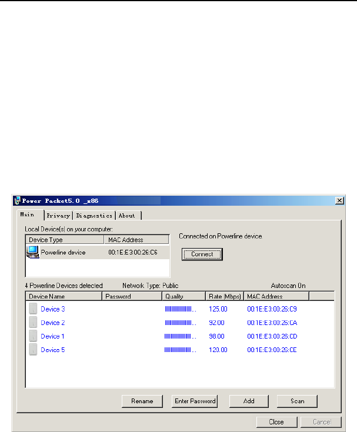
Task: Click the Quality column header
Action: point(183,296)
